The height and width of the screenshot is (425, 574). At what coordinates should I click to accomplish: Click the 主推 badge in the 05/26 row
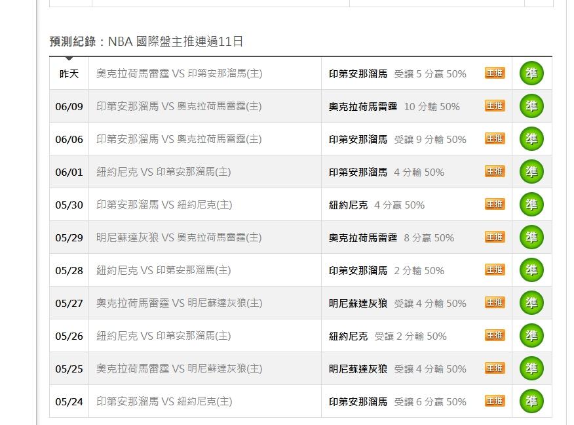(x=495, y=335)
